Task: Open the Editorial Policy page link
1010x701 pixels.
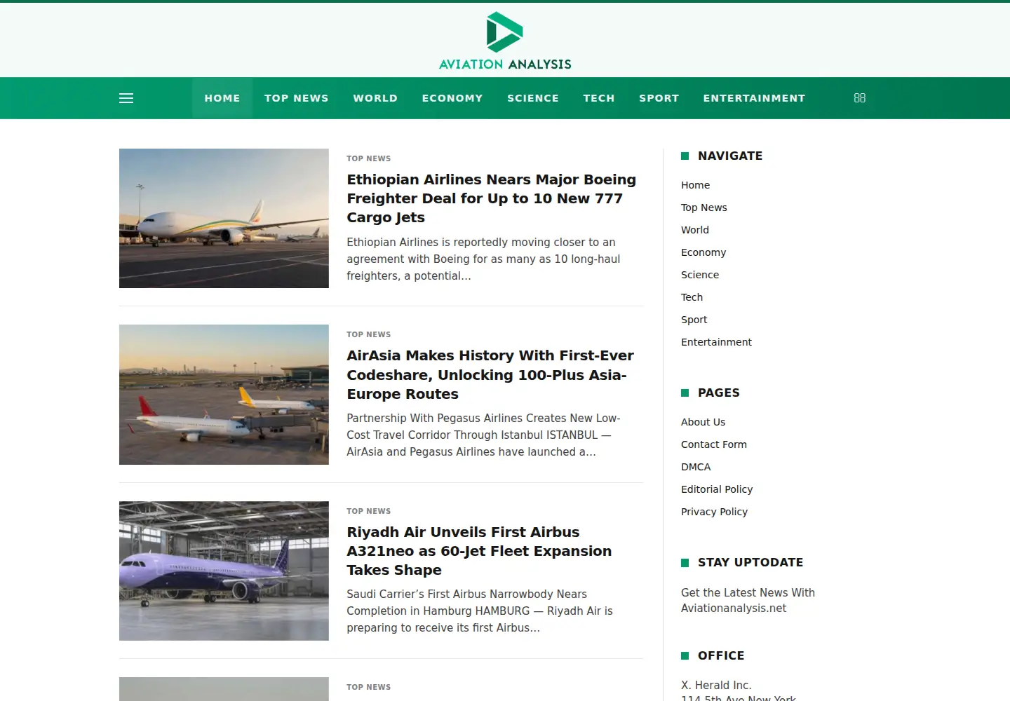Action: click(x=717, y=489)
